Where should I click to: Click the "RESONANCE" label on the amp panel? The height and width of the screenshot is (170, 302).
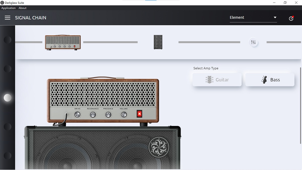tap(93, 109)
